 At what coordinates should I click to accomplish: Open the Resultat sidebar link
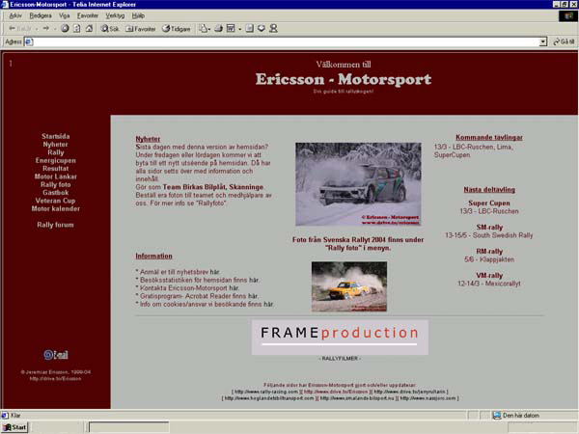pyautogui.click(x=55, y=169)
